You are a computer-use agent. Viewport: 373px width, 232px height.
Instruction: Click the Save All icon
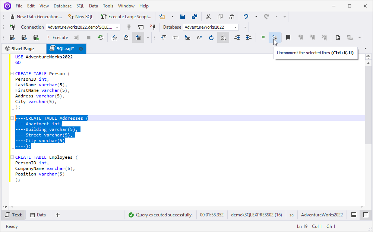pos(195,17)
